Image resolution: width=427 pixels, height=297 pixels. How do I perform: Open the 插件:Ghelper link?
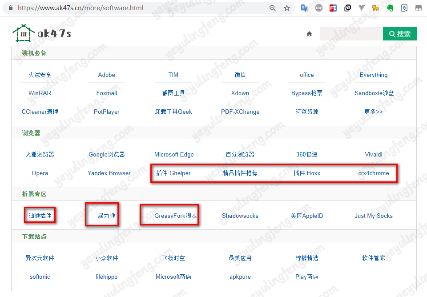pyautogui.click(x=173, y=173)
